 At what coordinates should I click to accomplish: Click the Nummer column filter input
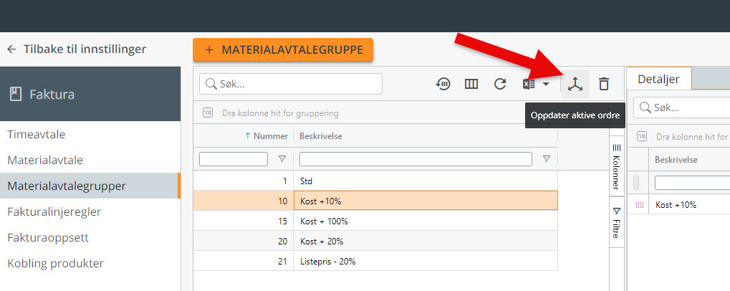tap(234, 159)
